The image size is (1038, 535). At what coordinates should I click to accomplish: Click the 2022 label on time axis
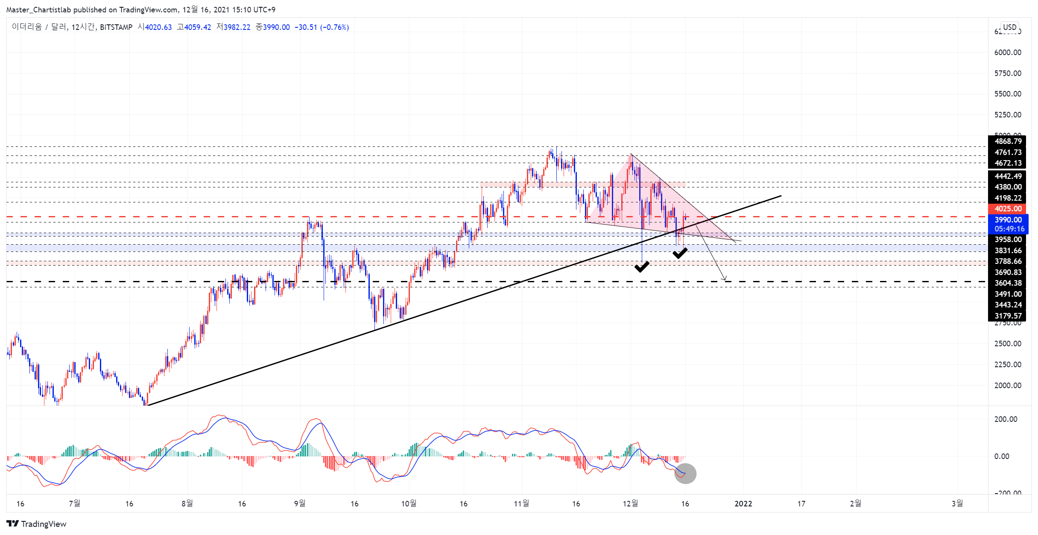pyautogui.click(x=743, y=504)
